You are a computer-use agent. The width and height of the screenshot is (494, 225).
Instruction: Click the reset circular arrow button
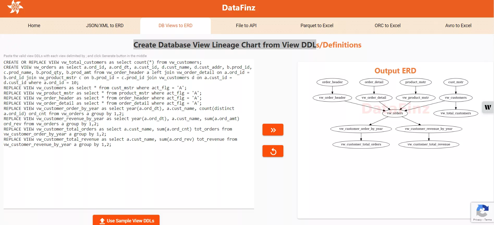[x=273, y=151]
